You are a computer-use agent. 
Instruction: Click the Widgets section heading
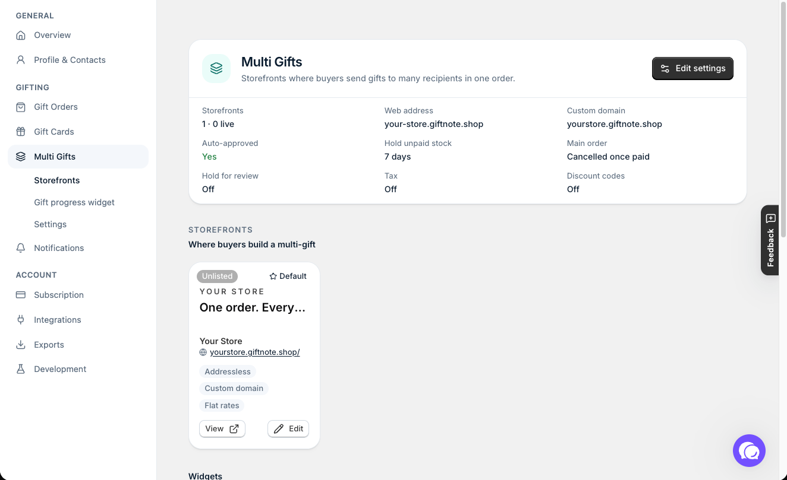[205, 476]
